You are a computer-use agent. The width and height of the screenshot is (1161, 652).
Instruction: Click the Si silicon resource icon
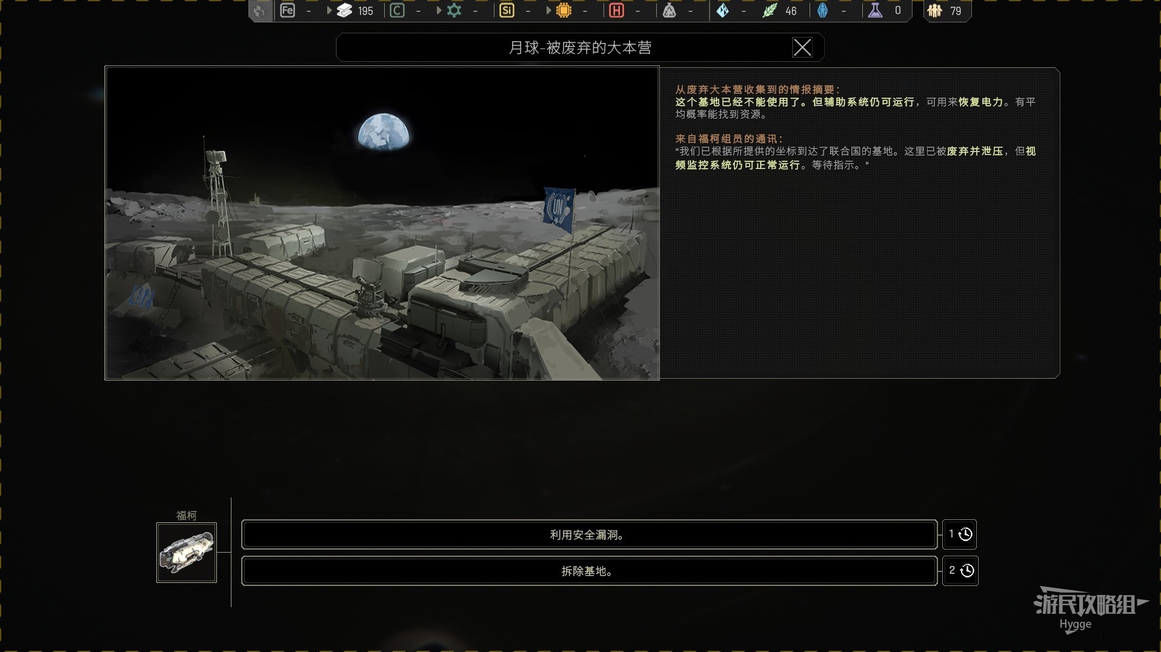pyautogui.click(x=507, y=10)
